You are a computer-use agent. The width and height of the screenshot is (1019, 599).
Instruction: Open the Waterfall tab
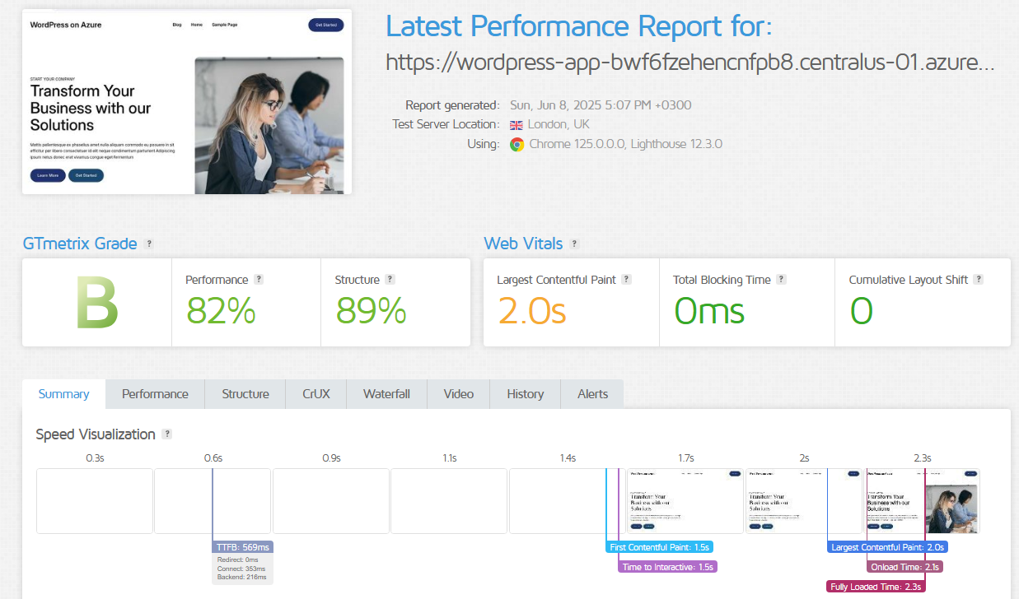386,394
